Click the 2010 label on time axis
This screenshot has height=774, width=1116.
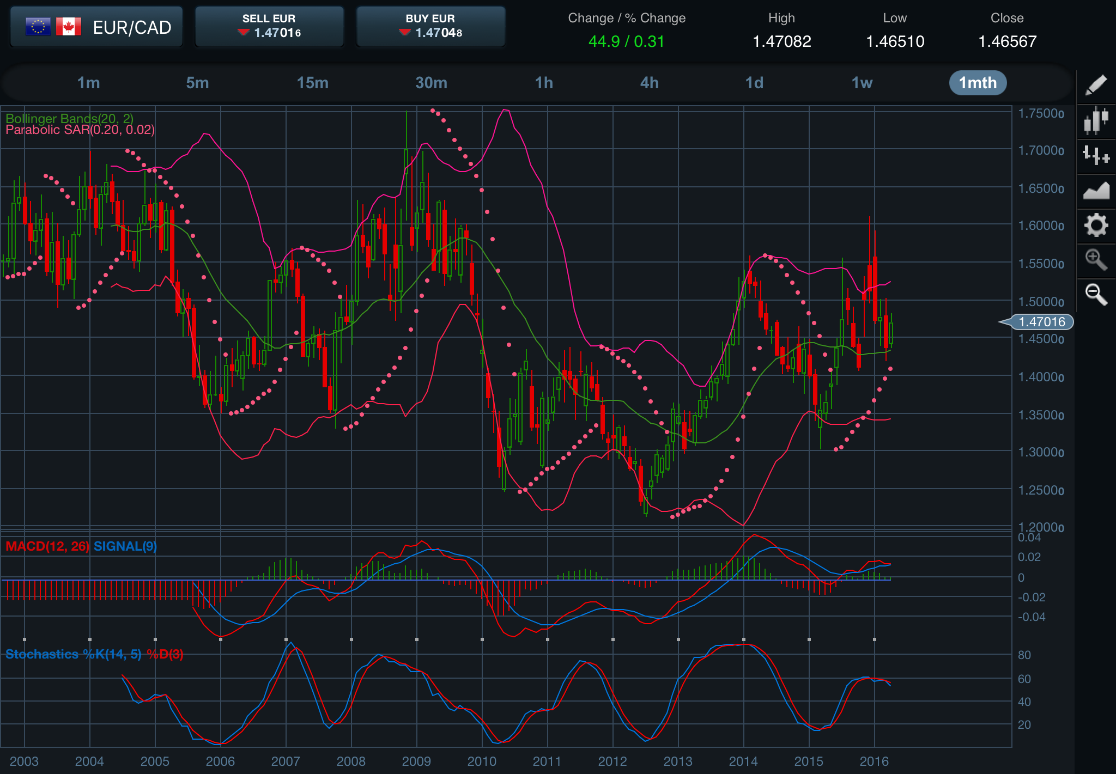click(x=482, y=761)
